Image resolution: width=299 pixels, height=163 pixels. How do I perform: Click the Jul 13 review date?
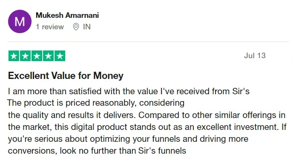tap(255, 56)
